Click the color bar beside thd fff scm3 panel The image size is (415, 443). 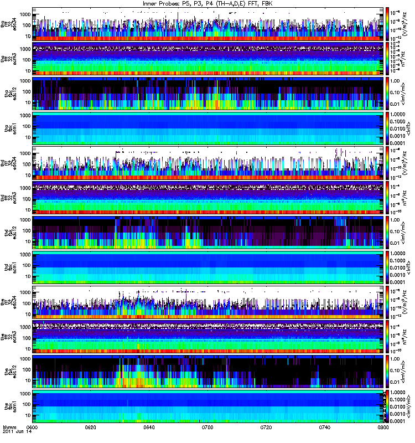(x=387, y=198)
